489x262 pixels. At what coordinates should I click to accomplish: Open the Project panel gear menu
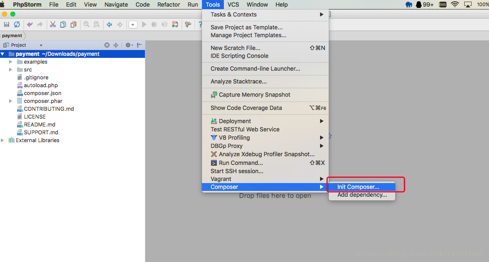[129, 45]
